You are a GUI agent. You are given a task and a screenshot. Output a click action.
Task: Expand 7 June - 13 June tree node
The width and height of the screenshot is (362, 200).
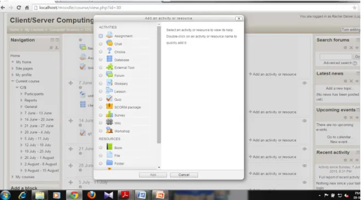point(21,113)
